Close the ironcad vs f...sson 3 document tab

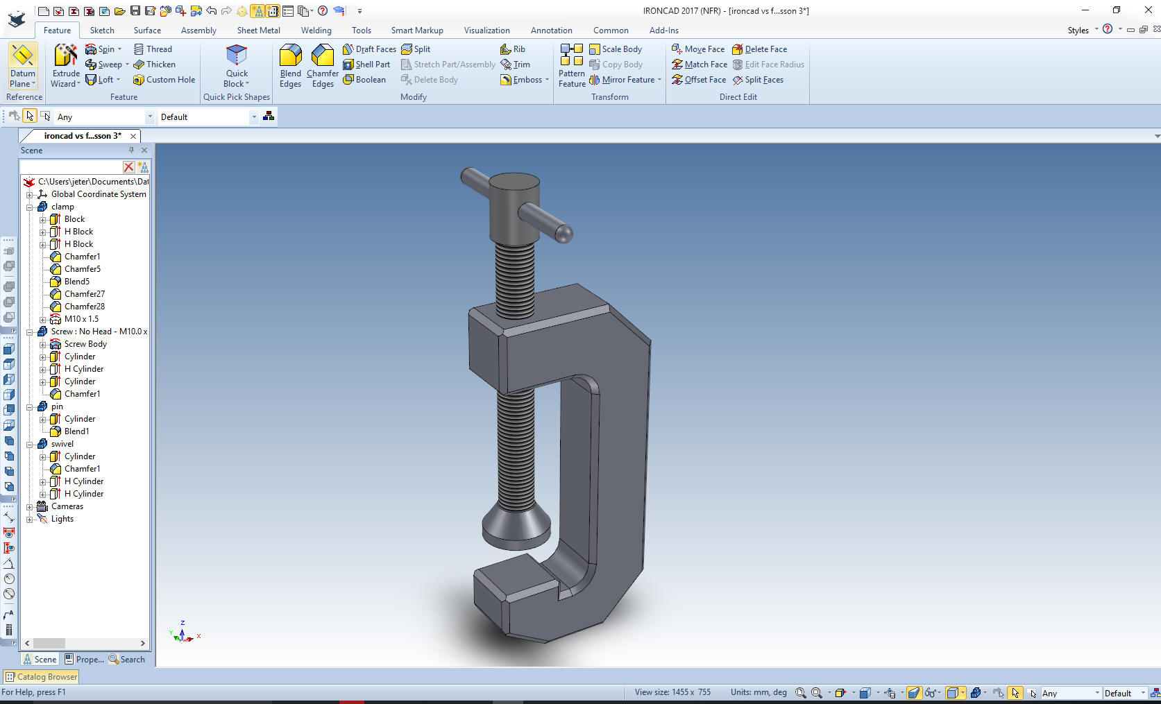click(x=133, y=136)
